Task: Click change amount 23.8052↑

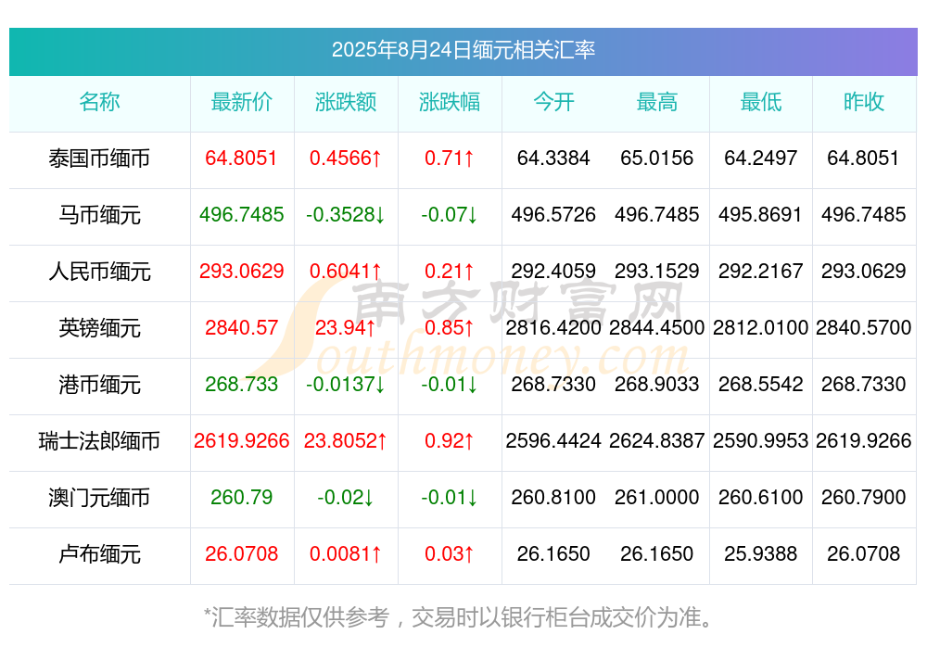Action: [x=346, y=440]
